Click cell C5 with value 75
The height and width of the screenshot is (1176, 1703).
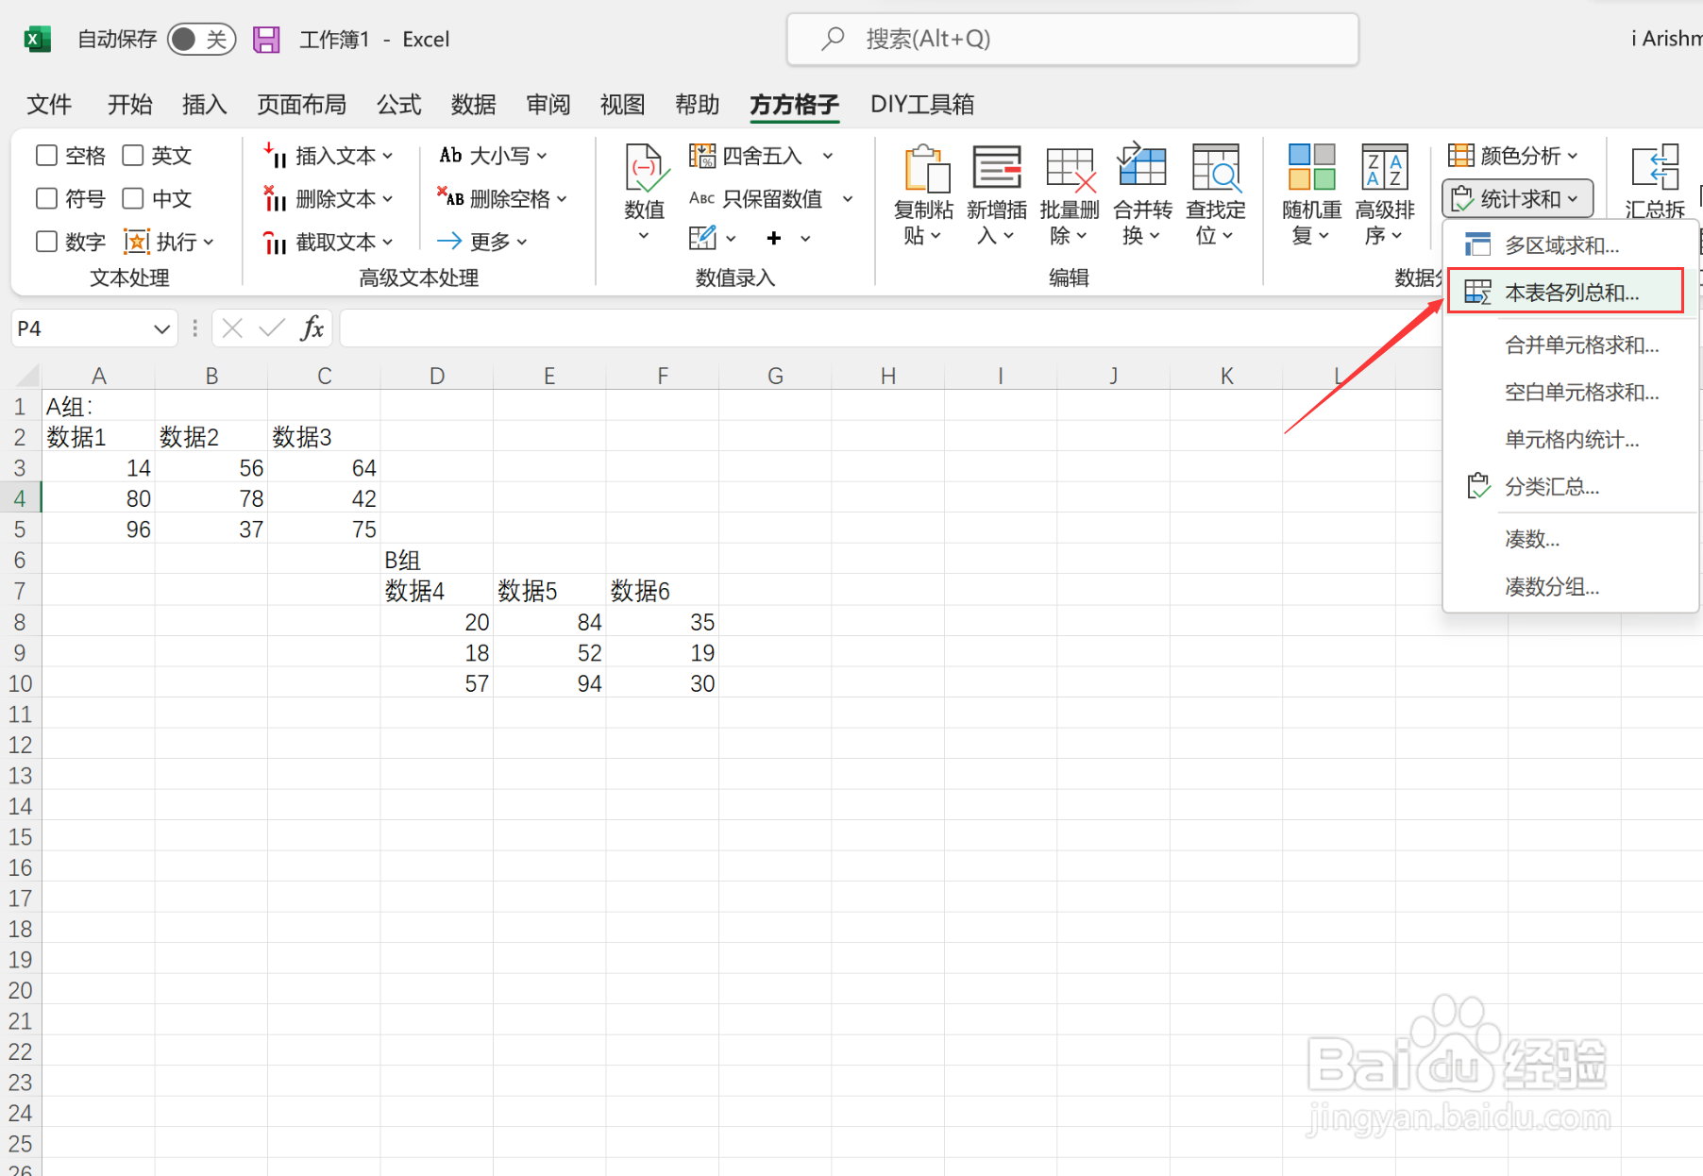[324, 529]
